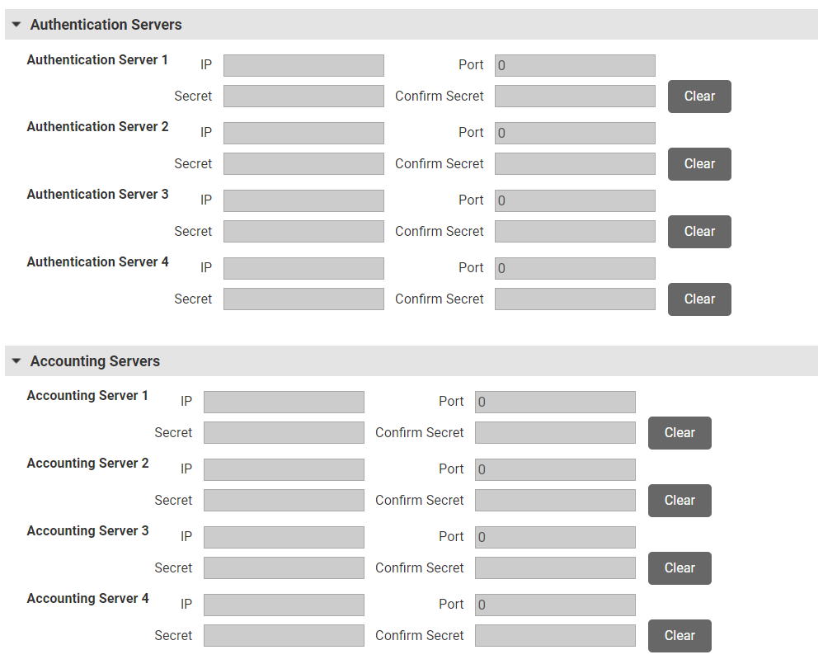Click the Confirm Secret field of Accounting Server 1
Viewport: 823px width, 664px height.
tap(555, 433)
